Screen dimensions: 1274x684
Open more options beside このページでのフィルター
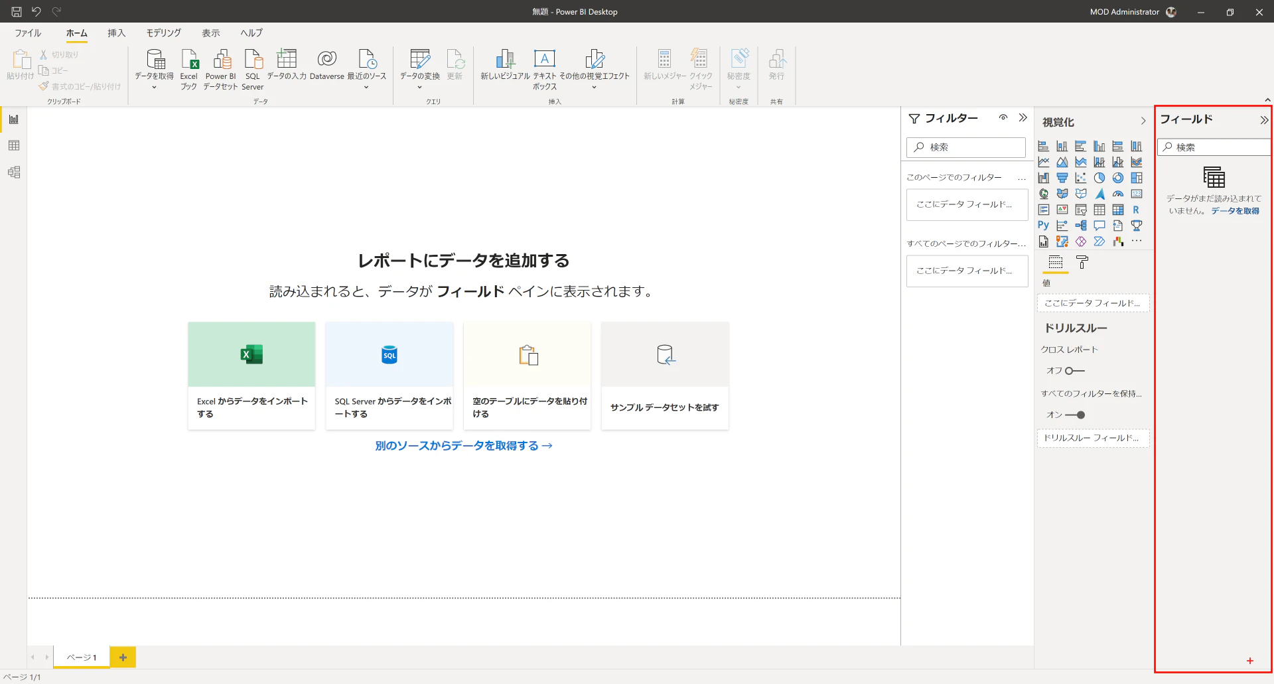[x=1022, y=178]
